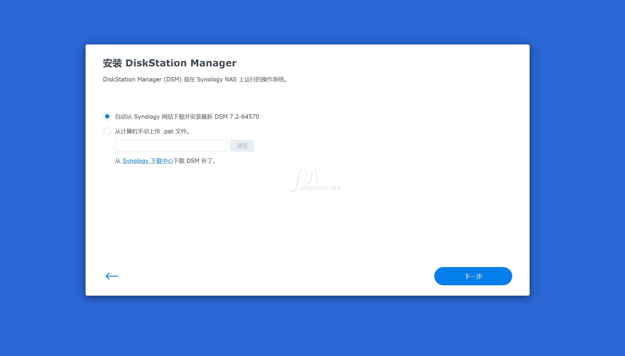
Task: Select manual .pat upload radio button
Action: [x=107, y=131]
